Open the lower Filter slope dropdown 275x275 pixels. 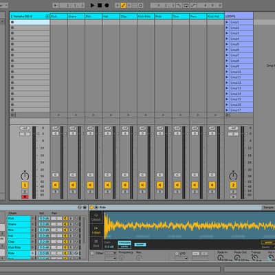coord(111,258)
